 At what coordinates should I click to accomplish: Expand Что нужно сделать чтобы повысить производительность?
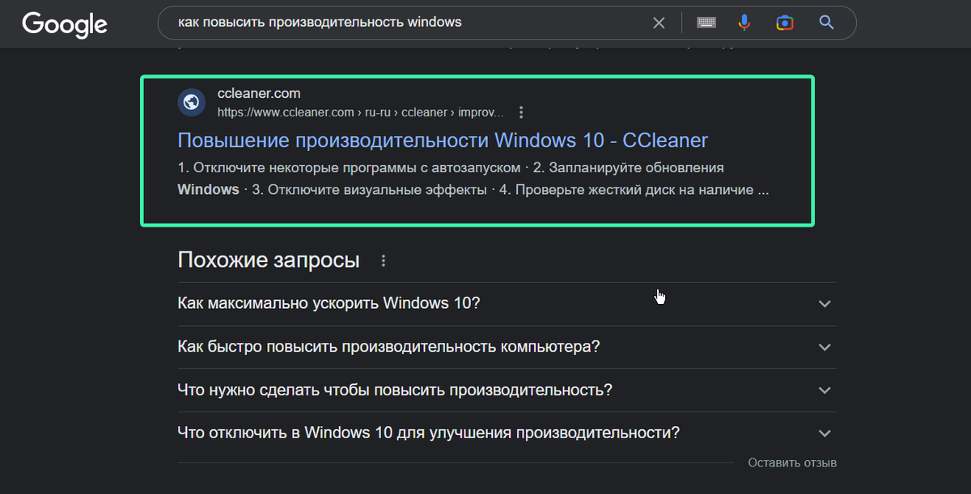507,390
